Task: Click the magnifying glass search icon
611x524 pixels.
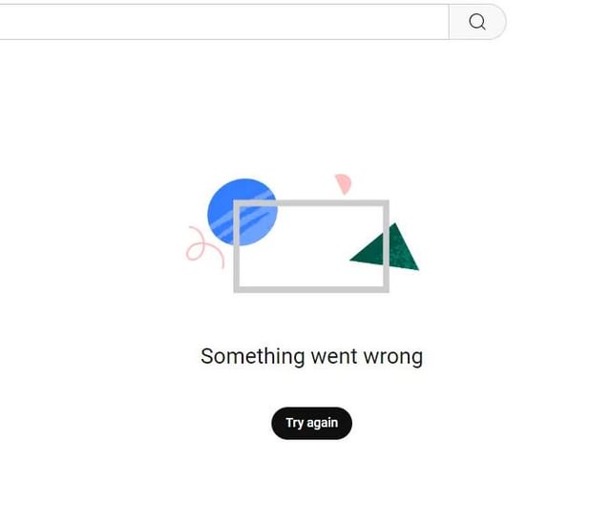Action: point(477,22)
